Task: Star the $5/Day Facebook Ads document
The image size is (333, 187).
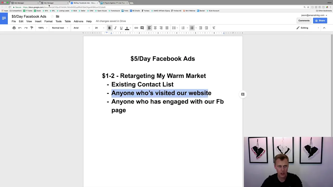Action: click(52, 16)
